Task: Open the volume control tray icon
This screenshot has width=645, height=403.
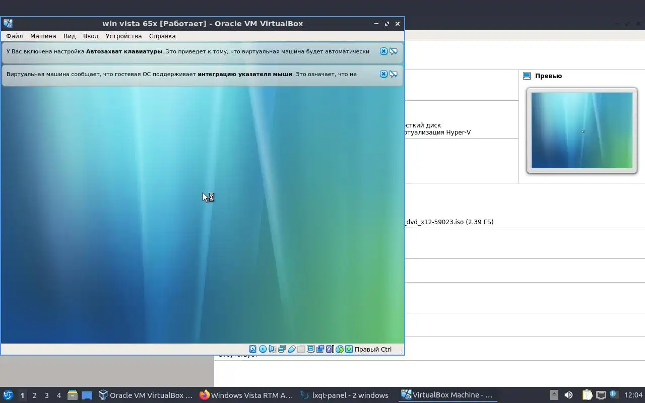Action: [568, 395]
